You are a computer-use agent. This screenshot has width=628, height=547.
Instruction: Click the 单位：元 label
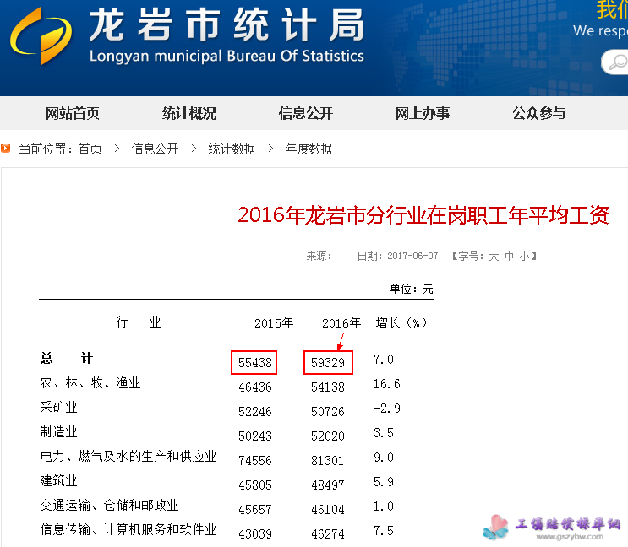412,289
